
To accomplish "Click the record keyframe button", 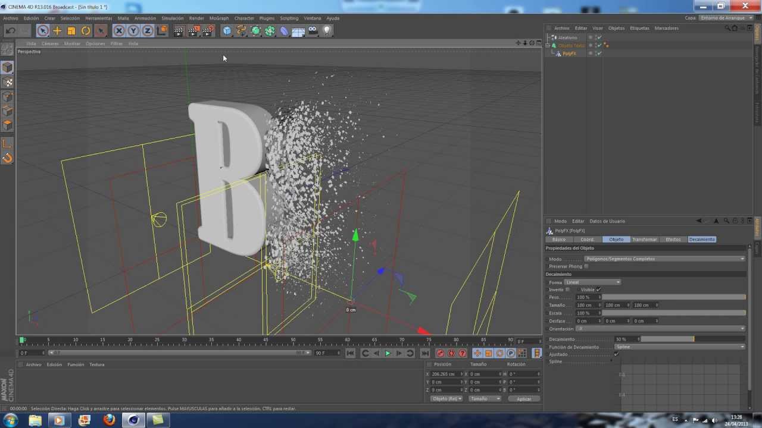I will click(x=441, y=353).
